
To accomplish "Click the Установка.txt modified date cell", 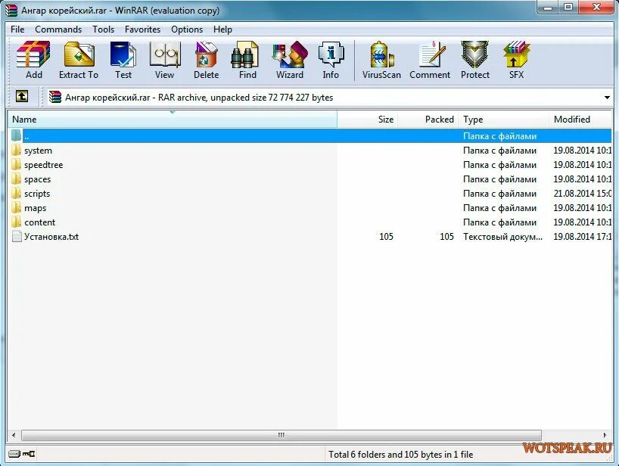I will (x=582, y=236).
